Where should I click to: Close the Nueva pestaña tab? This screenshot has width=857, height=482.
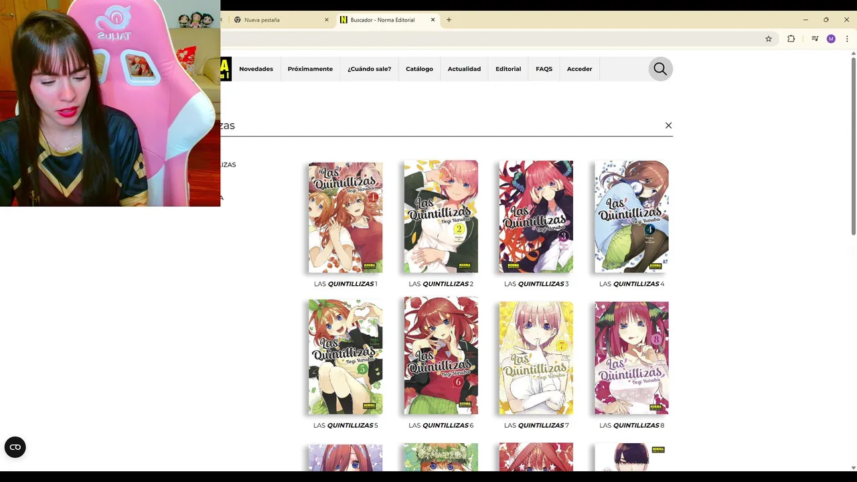[x=327, y=20]
